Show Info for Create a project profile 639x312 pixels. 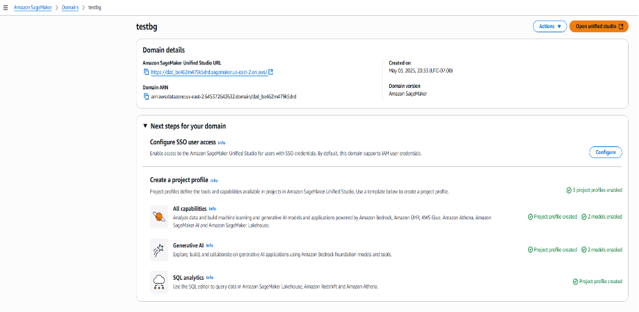214,180
